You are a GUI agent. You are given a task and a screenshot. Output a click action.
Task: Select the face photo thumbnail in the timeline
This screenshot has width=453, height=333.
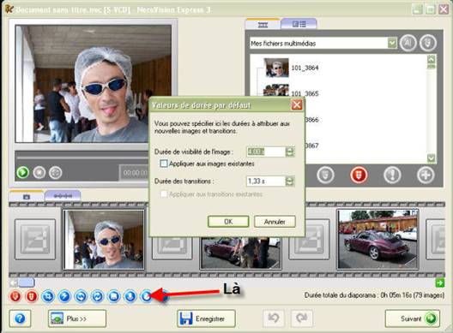104,240
